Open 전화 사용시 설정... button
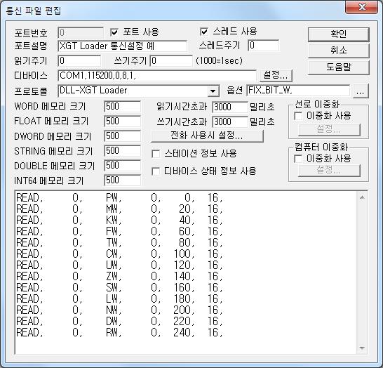383x368 pixels. click(207, 136)
